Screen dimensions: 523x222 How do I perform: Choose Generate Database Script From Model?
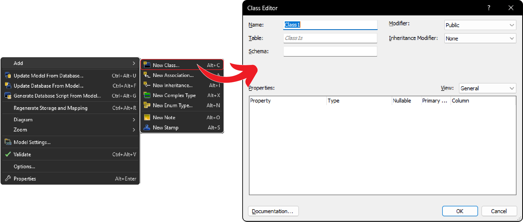point(70,96)
